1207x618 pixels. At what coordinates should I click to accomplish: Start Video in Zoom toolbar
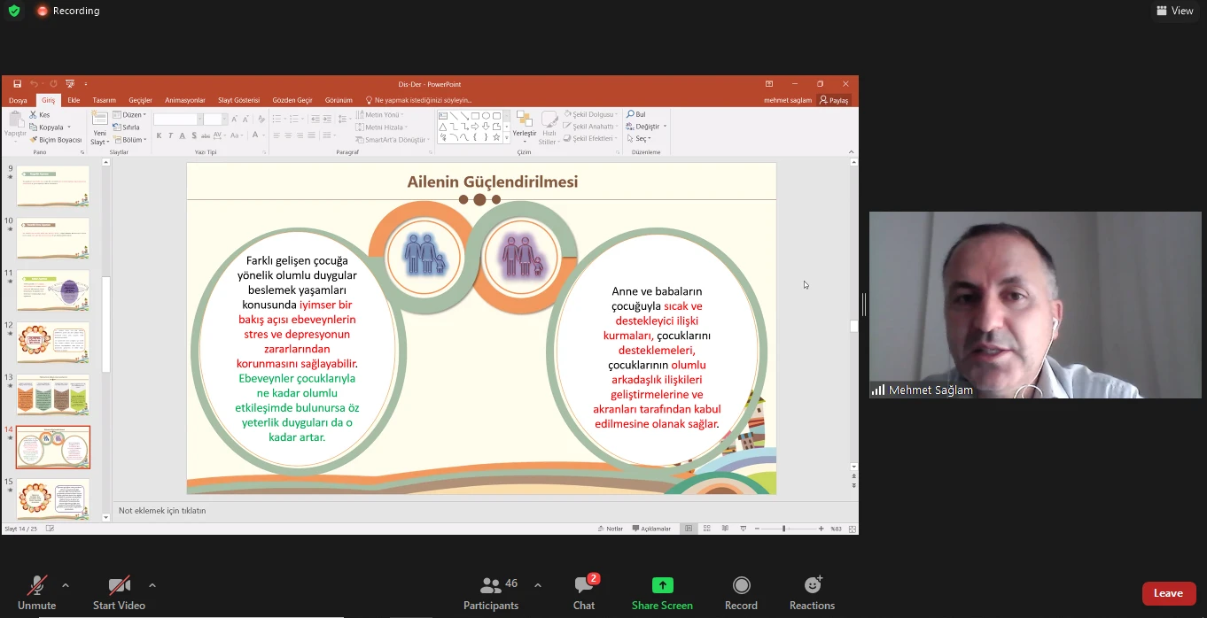click(x=119, y=593)
